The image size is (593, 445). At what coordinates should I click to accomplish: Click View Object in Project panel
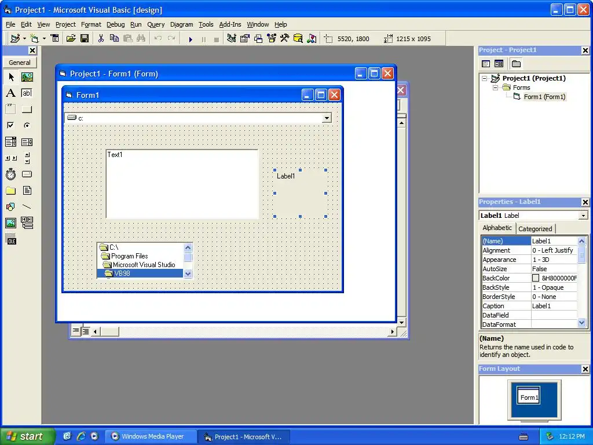[499, 64]
